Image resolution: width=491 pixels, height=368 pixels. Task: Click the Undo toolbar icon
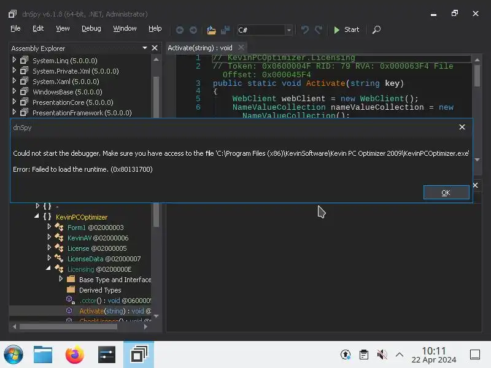304,29
